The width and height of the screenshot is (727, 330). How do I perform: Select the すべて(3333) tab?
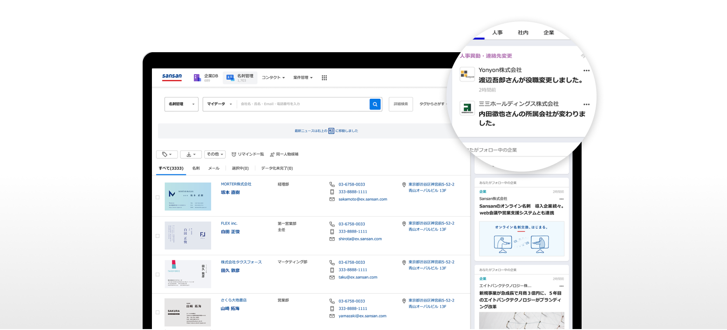click(x=171, y=168)
